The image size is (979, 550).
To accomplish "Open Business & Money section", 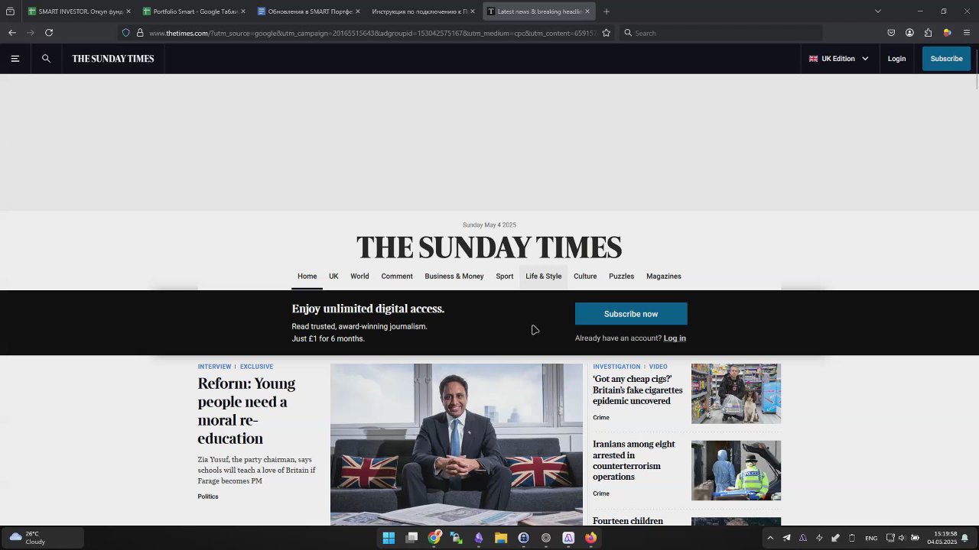I will (454, 277).
